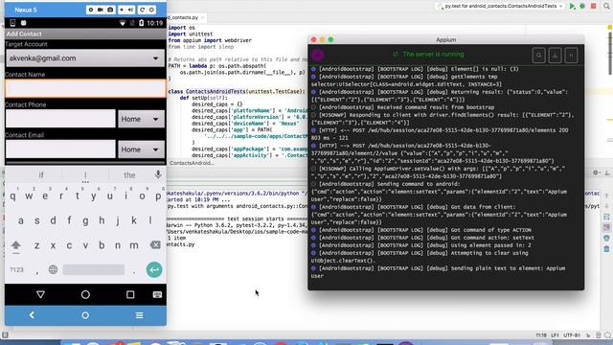Lower emulator volume with volume down icon
The image size is (613, 345).
122,10
